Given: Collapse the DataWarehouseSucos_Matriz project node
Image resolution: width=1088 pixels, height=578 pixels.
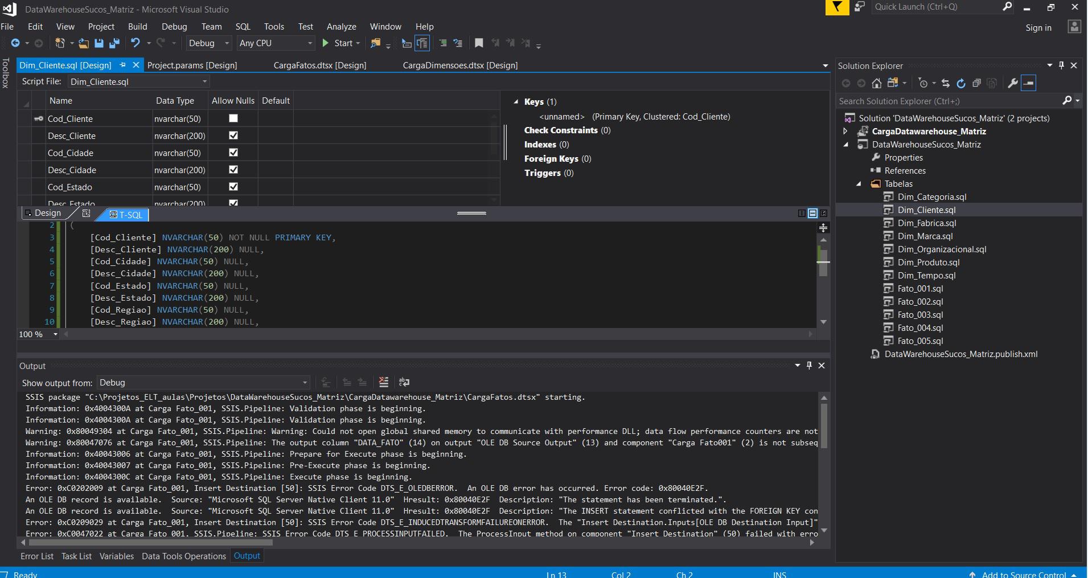Looking at the screenshot, I should click(x=845, y=144).
